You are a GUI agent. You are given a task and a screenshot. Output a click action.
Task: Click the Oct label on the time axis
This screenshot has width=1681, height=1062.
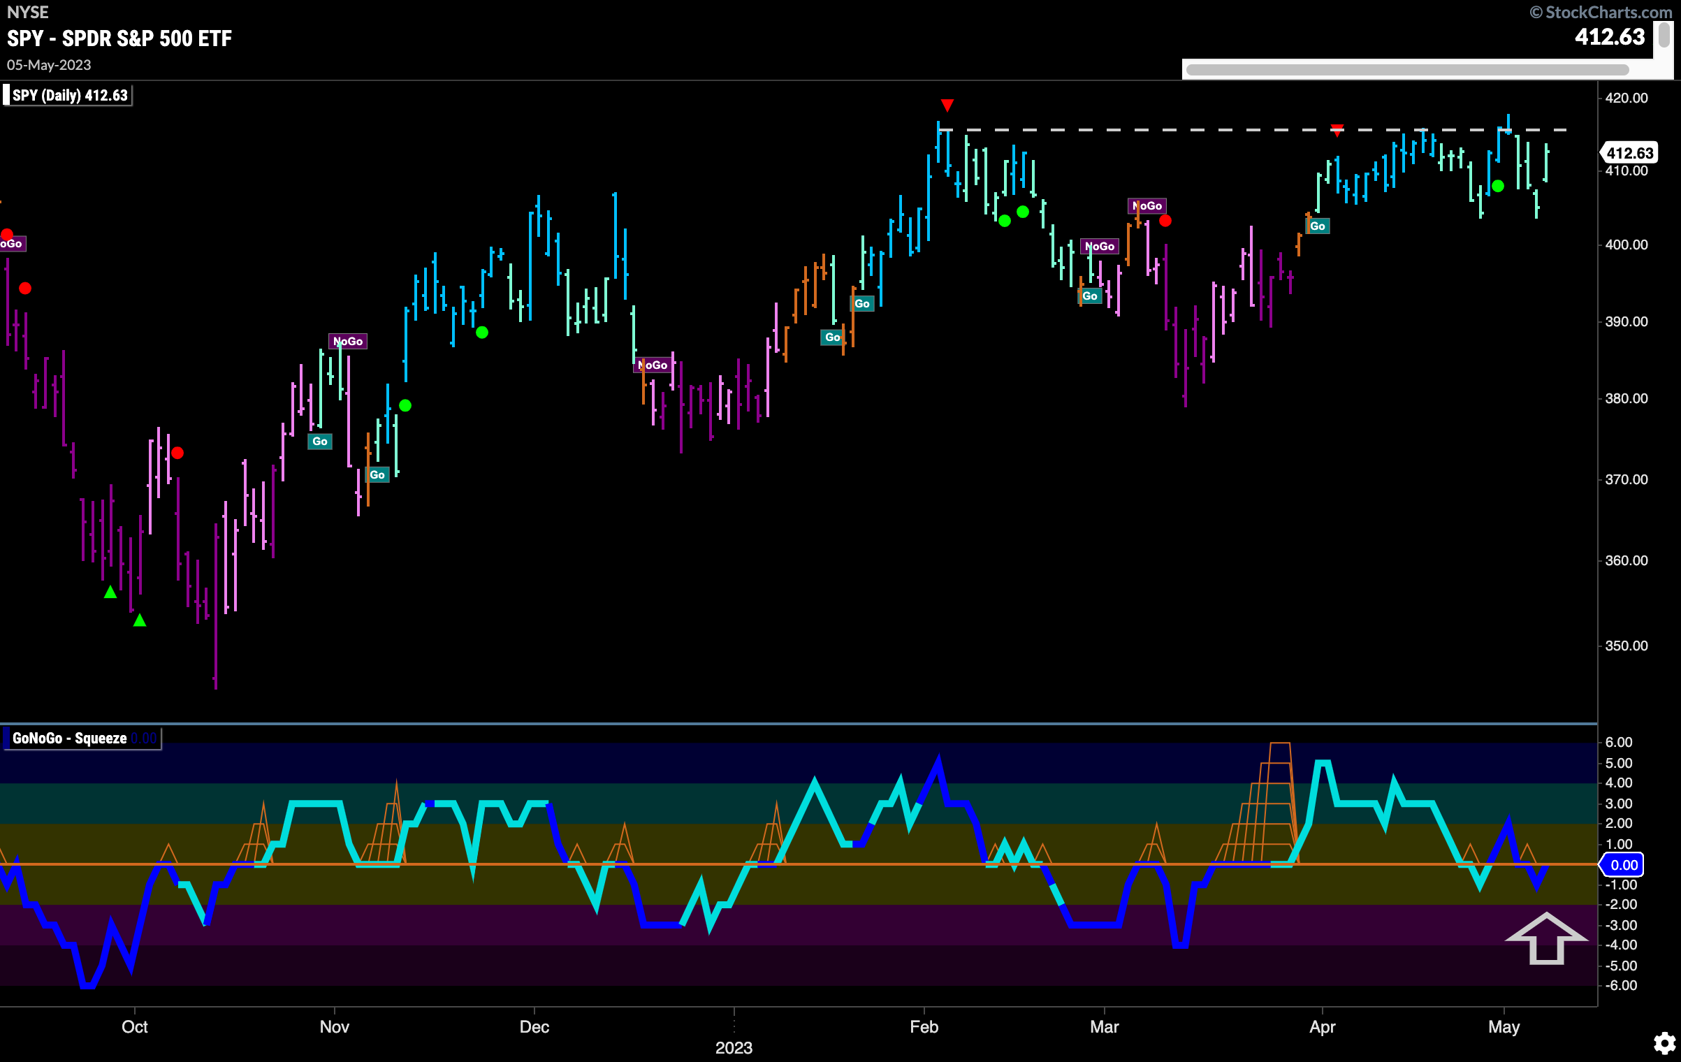pyautogui.click(x=135, y=1026)
